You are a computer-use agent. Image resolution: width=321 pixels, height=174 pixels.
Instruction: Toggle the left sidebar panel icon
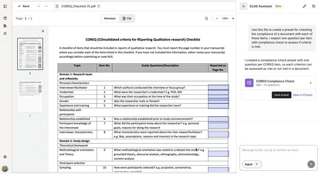[x=5, y=6]
